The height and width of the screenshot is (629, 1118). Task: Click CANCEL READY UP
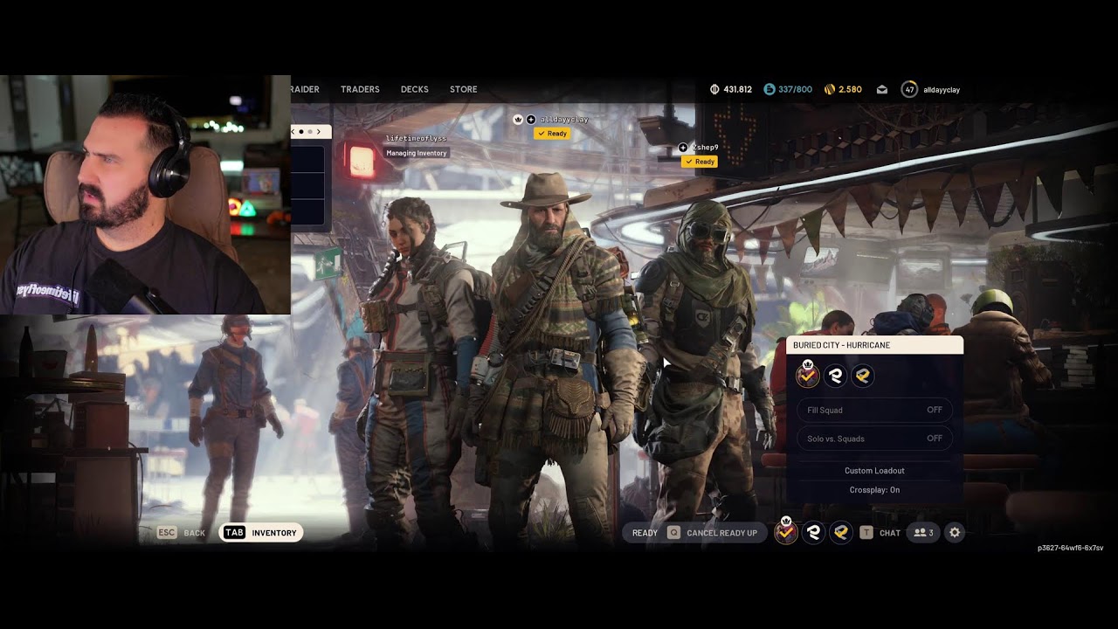click(721, 533)
